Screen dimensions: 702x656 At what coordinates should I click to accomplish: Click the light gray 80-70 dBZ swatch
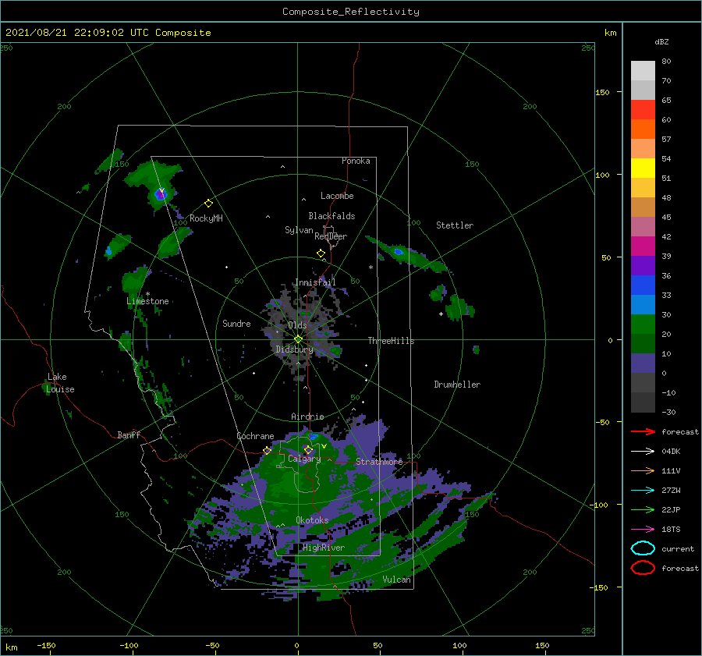643,71
